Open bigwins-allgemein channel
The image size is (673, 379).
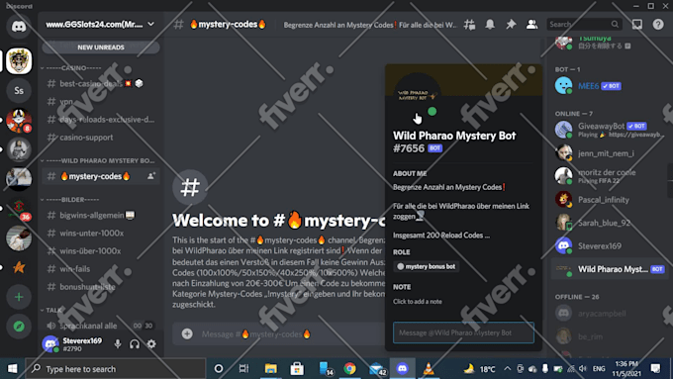click(x=101, y=215)
